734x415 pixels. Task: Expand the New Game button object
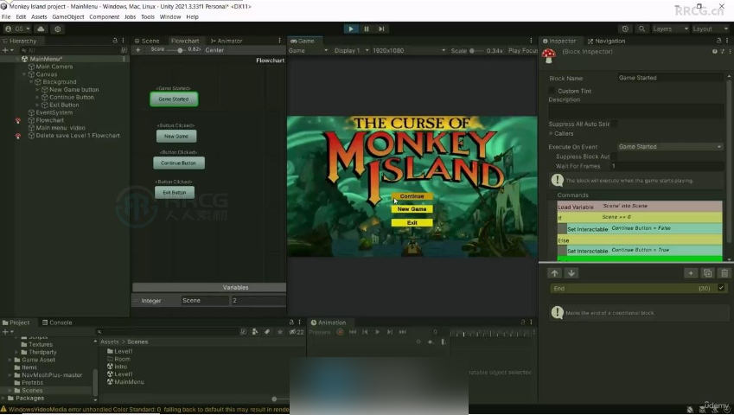click(x=37, y=89)
